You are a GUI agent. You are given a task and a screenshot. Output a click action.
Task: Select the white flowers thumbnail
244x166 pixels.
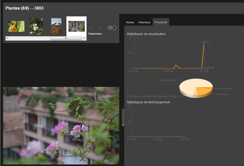[36, 26]
